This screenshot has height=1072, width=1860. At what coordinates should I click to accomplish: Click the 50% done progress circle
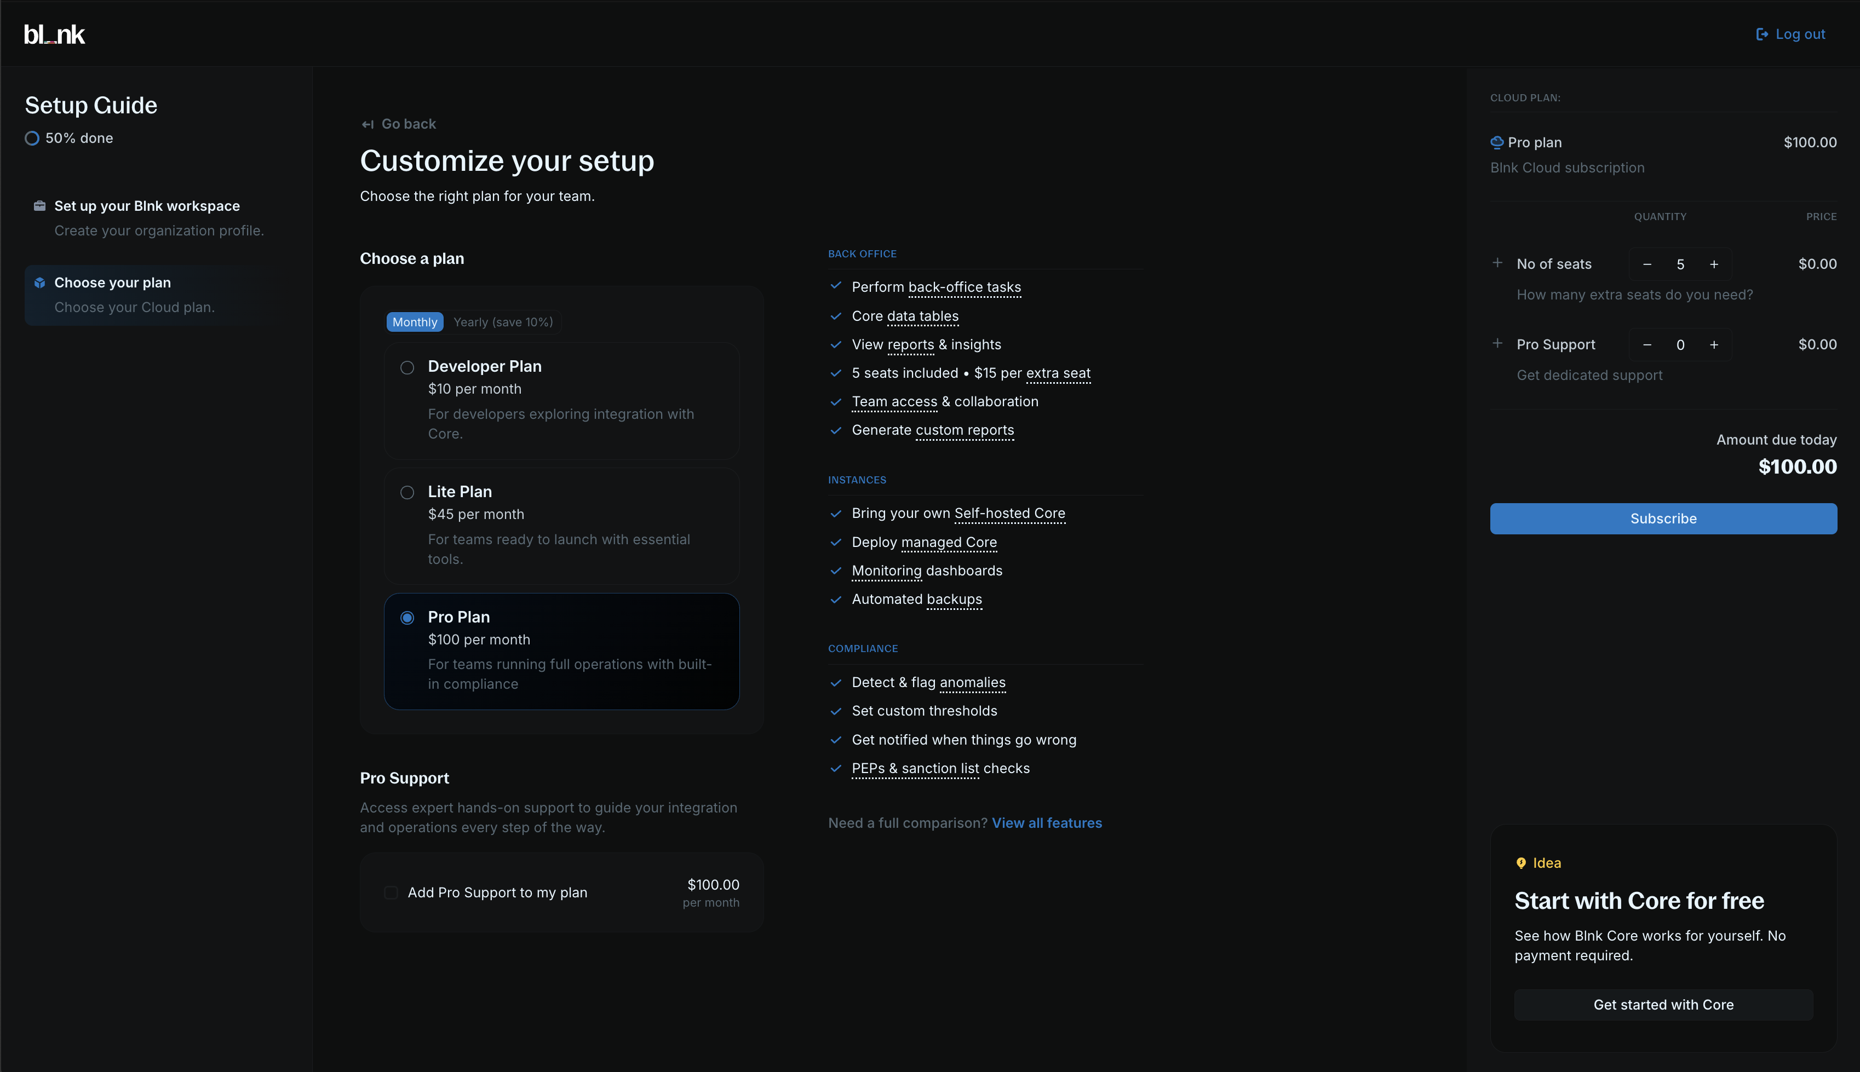click(x=32, y=139)
